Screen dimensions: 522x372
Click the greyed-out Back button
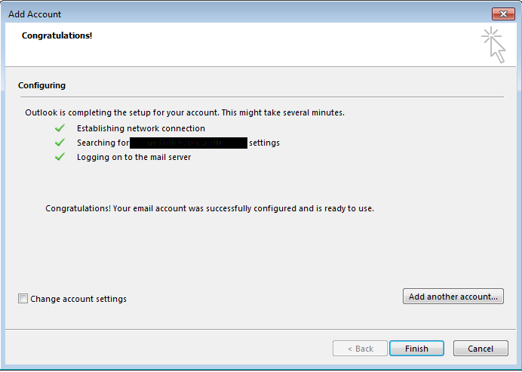360,349
